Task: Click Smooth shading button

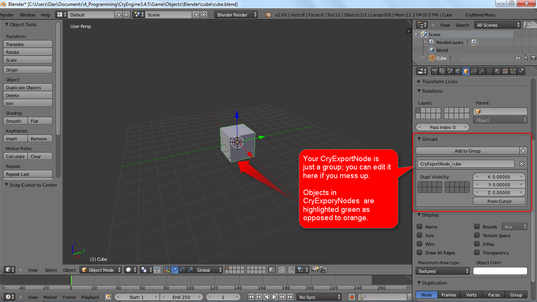Action: (16, 121)
